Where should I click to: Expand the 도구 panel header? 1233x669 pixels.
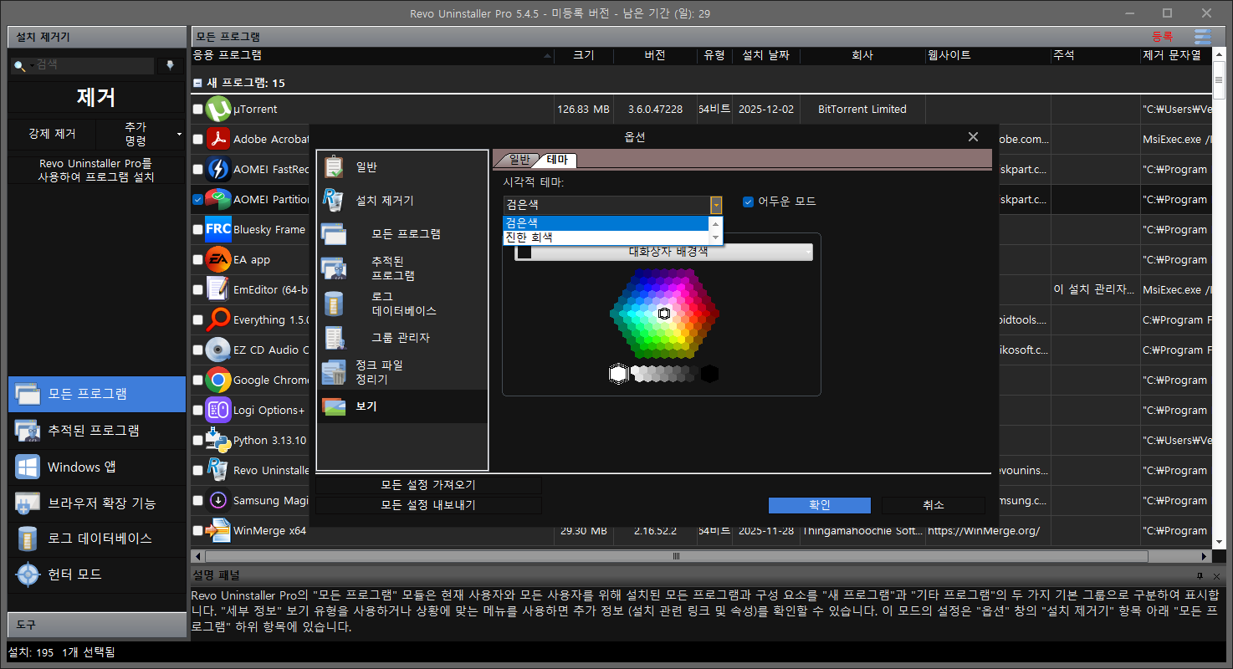(97, 625)
